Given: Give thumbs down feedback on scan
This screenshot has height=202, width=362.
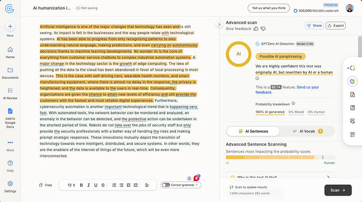Looking at the screenshot, I should coord(263,29).
